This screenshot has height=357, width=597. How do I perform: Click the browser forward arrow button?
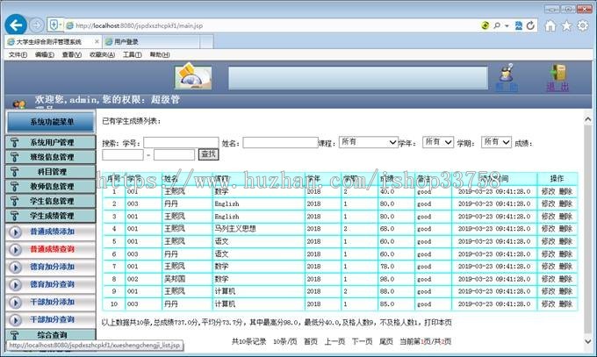tap(37, 25)
